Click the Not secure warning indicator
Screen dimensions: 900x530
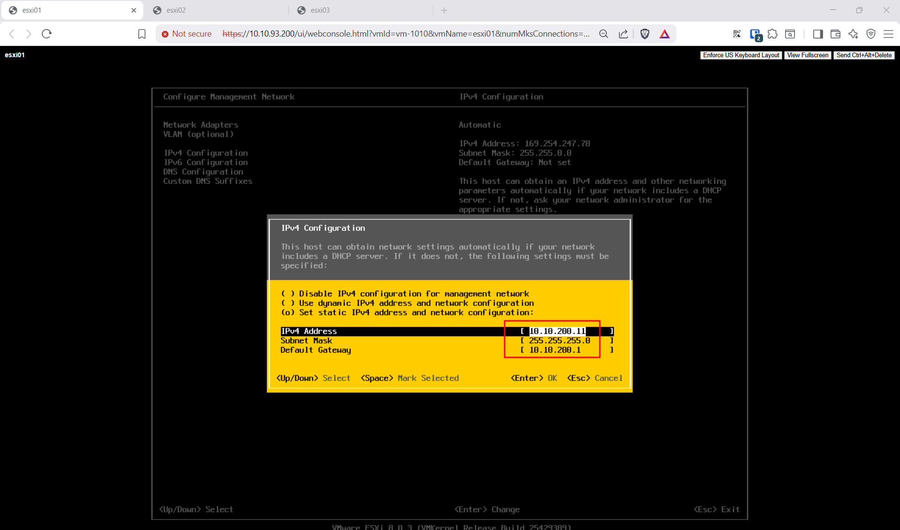tap(186, 34)
